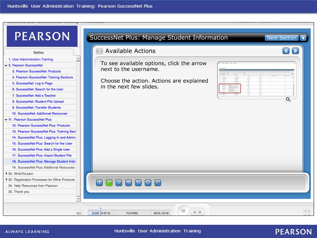Select step 6 button
Image resolution: width=317 pixels, height=238 pixels.
148,183
